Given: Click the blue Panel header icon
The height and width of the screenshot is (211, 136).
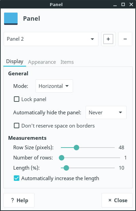Looking at the screenshot, I should click(11, 19).
